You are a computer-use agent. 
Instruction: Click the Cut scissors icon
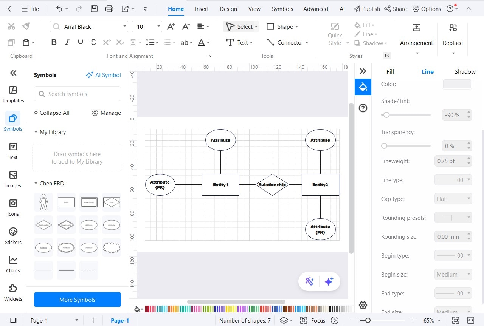11,26
